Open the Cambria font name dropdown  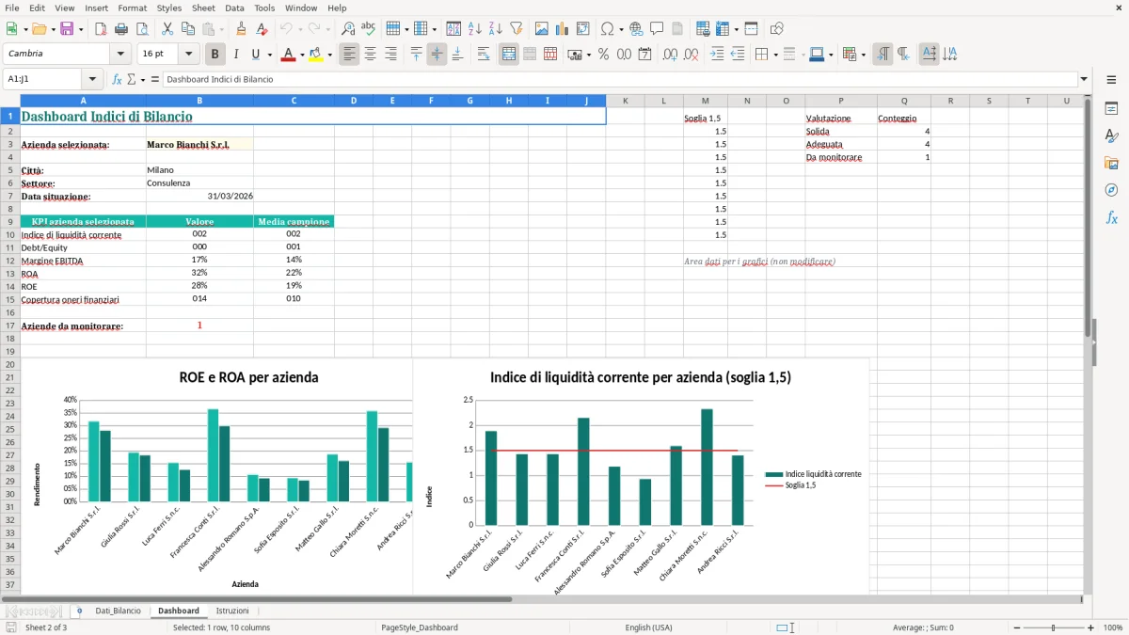tap(119, 54)
